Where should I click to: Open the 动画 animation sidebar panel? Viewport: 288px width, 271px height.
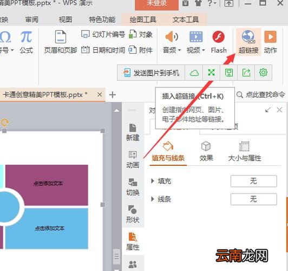133,159
